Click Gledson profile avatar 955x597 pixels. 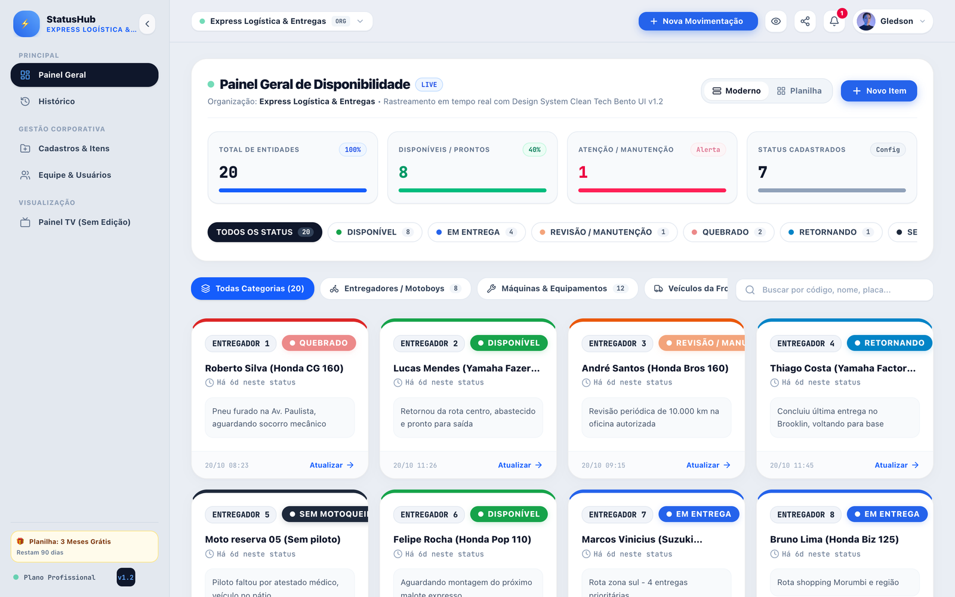[x=866, y=21]
